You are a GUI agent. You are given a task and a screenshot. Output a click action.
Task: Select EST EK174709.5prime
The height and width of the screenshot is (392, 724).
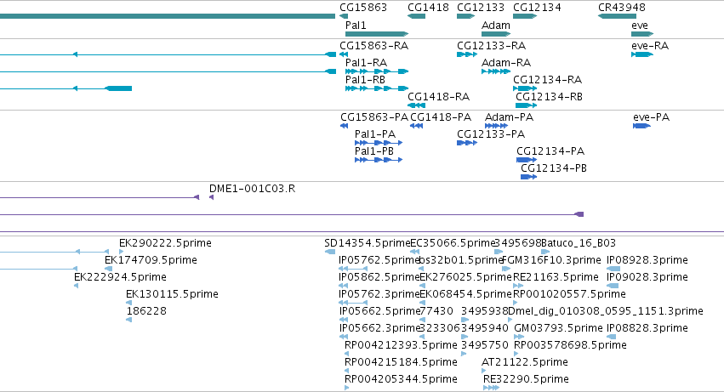(151, 260)
